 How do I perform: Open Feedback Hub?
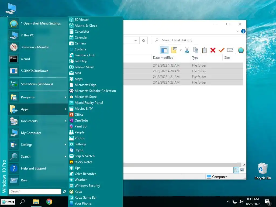[x=95, y=55]
